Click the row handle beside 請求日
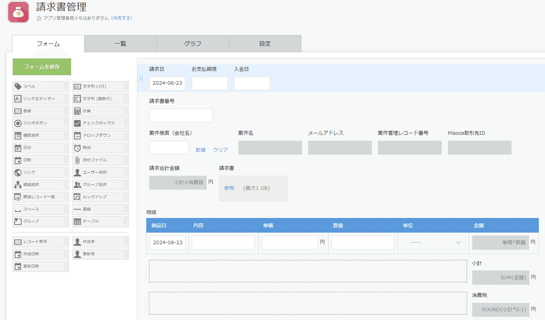Screen dimensions: 545x320 (x=141, y=78)
